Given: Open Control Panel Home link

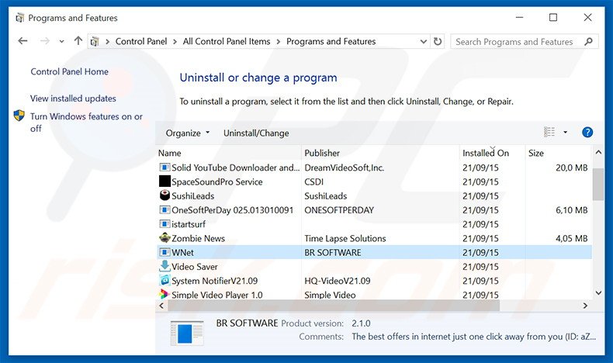Looking at the screenshot, I should click(70, 71).
